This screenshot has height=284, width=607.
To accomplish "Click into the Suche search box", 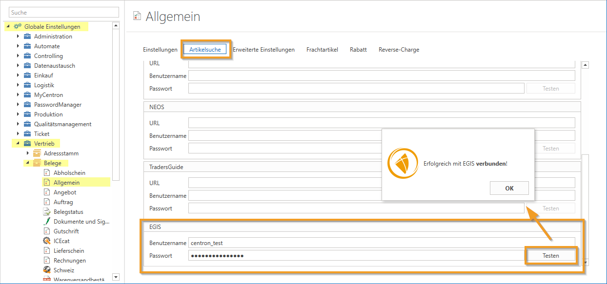I will pyautogui.click(x=63, y=13).
